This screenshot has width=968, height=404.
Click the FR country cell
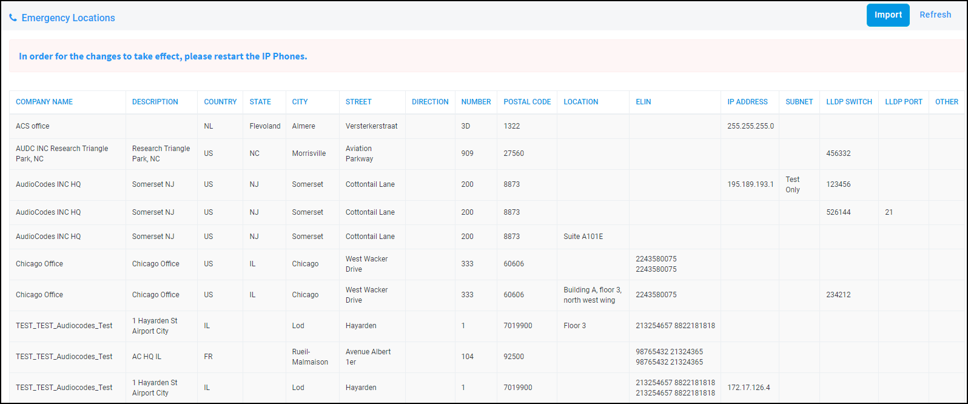[208, 357]
